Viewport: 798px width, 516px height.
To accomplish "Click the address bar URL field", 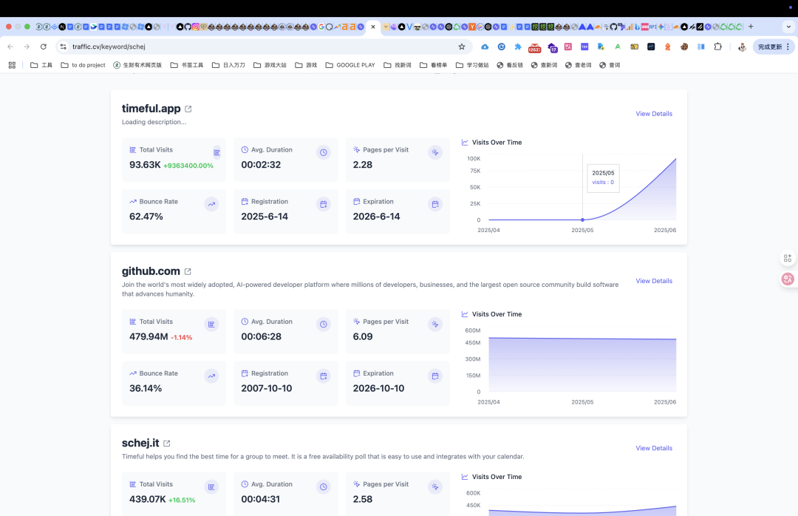I will click(x=262, y=47).
